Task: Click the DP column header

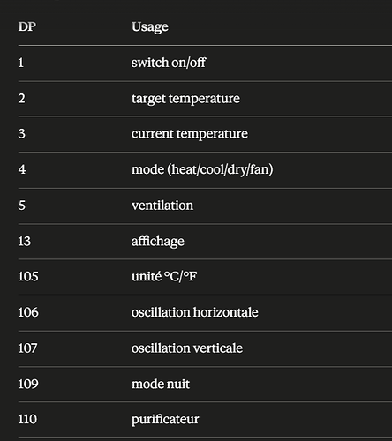Action: (27, 26)
